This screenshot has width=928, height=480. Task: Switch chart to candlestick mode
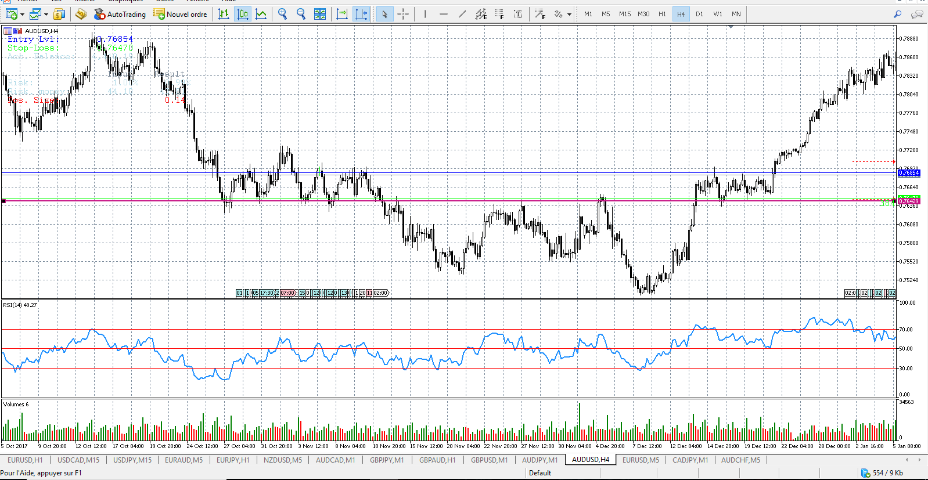(x=243, y=14)
